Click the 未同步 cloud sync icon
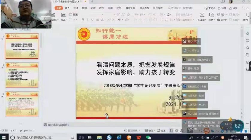Screen dimensions: 251x140 click(210, 8)
